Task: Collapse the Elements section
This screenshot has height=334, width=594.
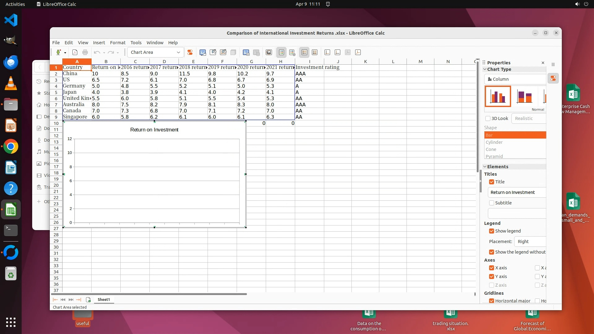Action: [x=485, y=167]
